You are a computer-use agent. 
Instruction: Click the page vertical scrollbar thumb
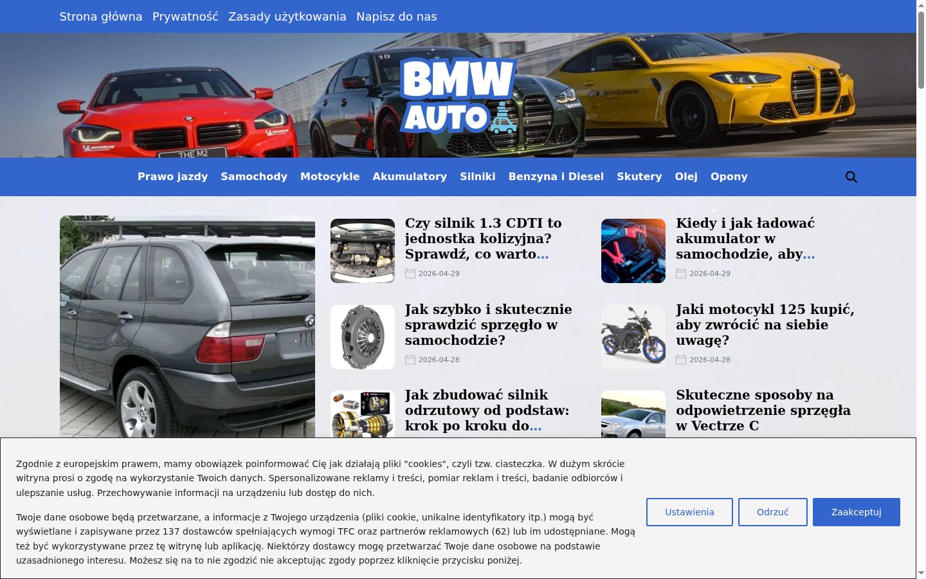pyautogui.click(x=921, y=50)
